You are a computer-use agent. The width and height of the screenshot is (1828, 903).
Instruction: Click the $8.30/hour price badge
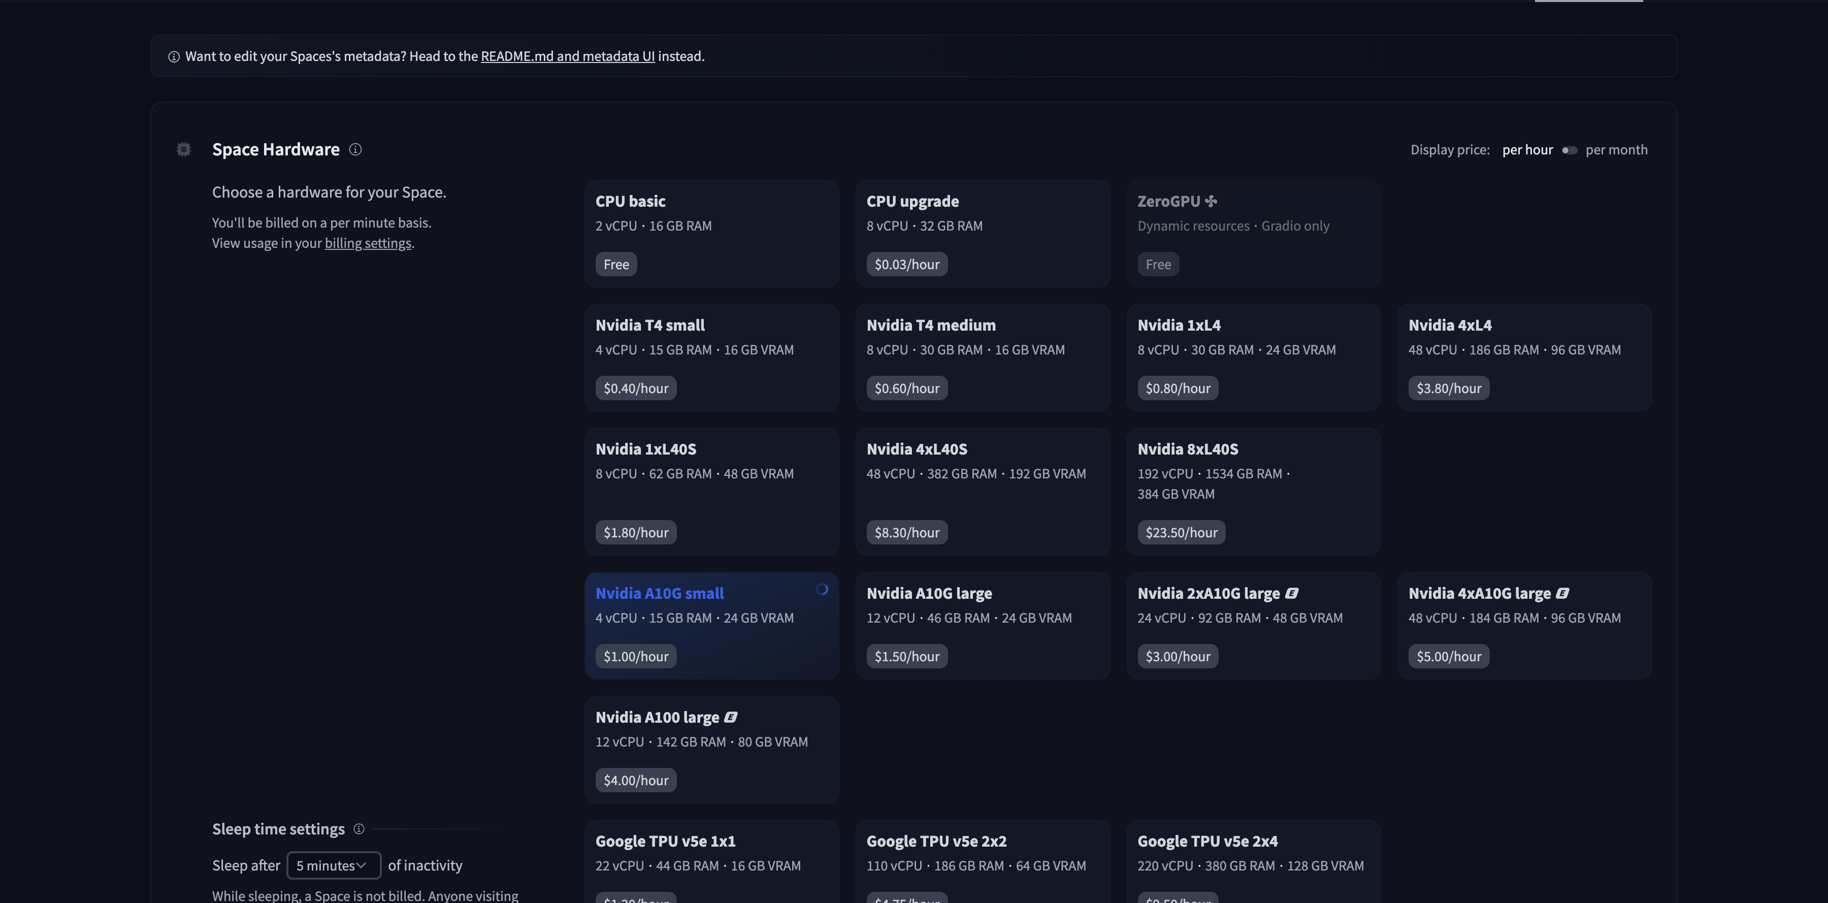tap(907, 532)
